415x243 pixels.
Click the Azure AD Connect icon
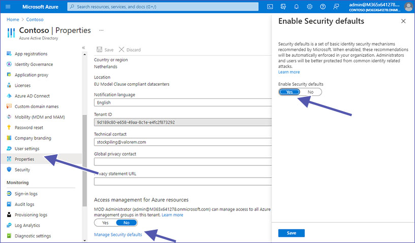point(9,96)
